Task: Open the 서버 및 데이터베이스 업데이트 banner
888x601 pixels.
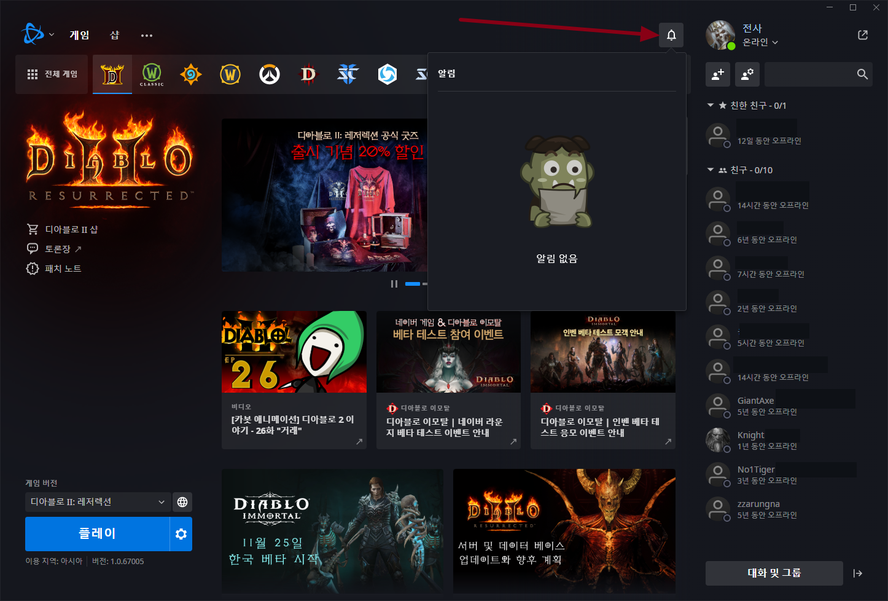Action: (564, 532)
